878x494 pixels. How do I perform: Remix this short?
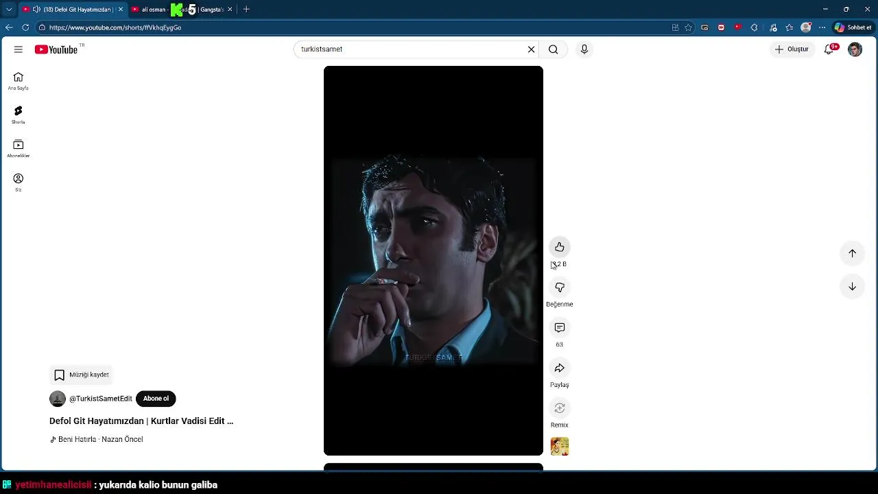pos(560,408)
